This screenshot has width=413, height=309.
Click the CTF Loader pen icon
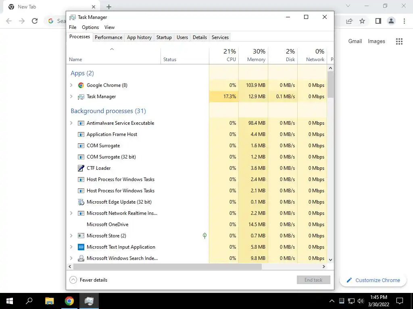pos(81,168)
